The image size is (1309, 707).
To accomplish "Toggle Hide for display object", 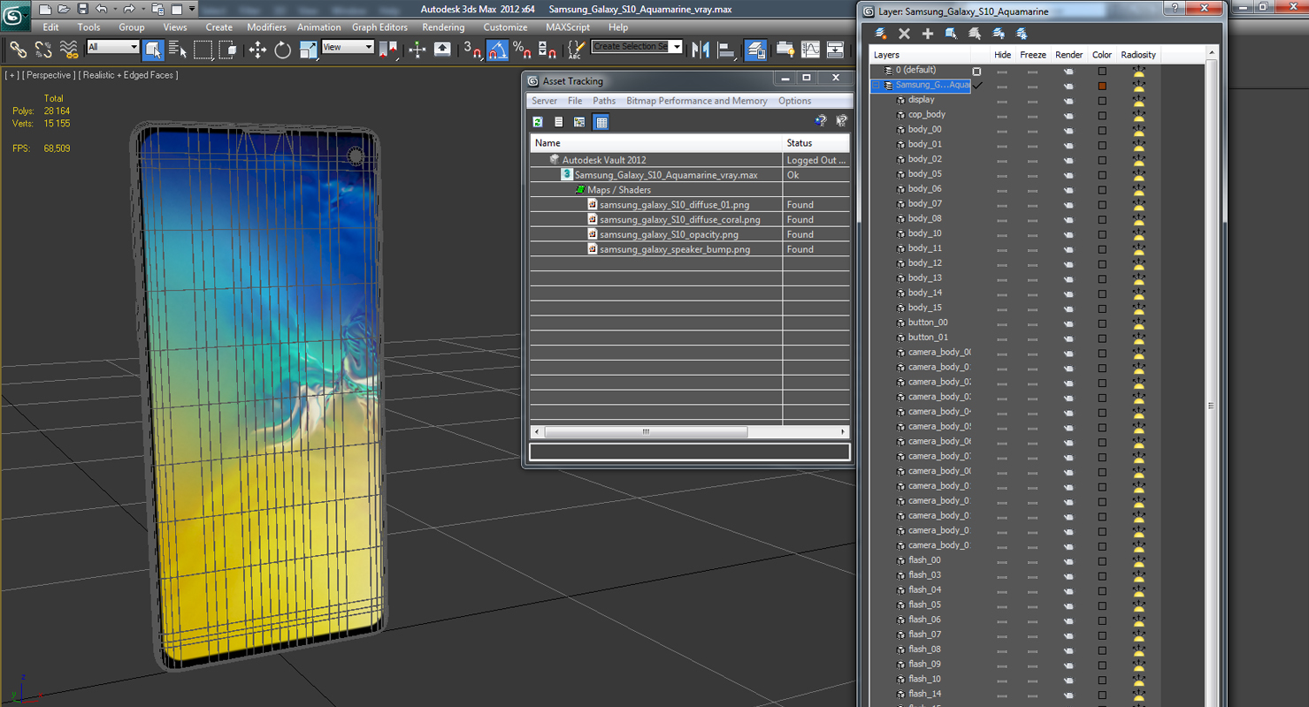I will pyautogui.click(x=1002, y=101).
